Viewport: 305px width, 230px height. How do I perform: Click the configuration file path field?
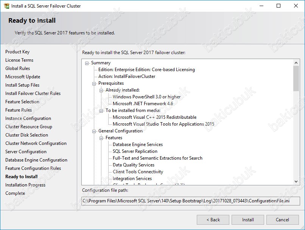tap(191, 201)
